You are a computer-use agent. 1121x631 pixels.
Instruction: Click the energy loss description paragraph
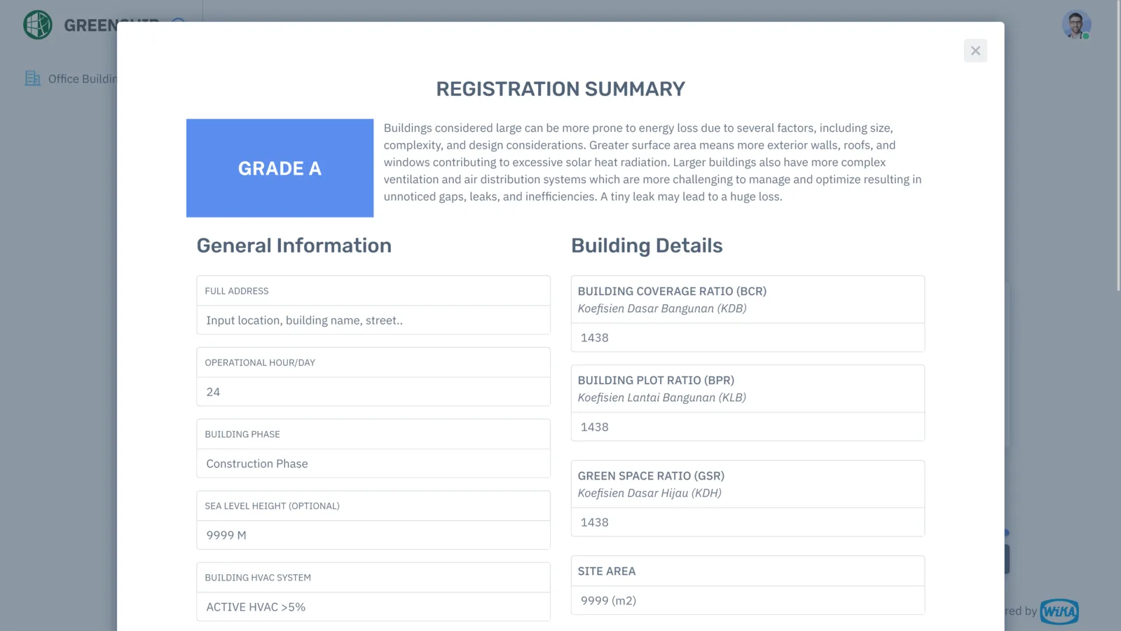coord(653,162)
